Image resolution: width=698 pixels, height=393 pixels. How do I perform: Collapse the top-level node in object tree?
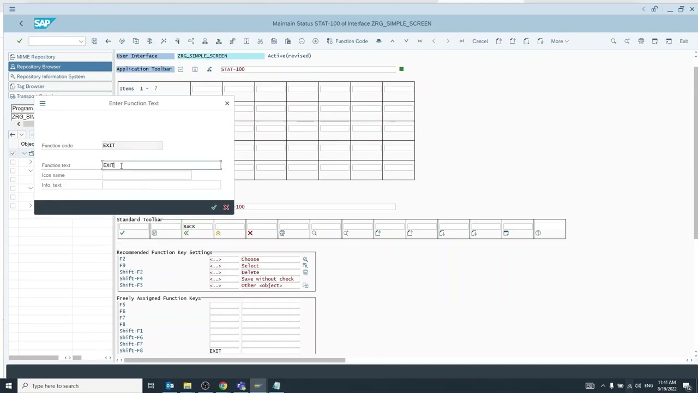click(x=24, y=153)
